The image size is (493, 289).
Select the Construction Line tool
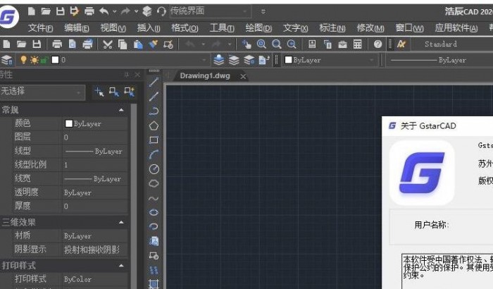[154, 97]
